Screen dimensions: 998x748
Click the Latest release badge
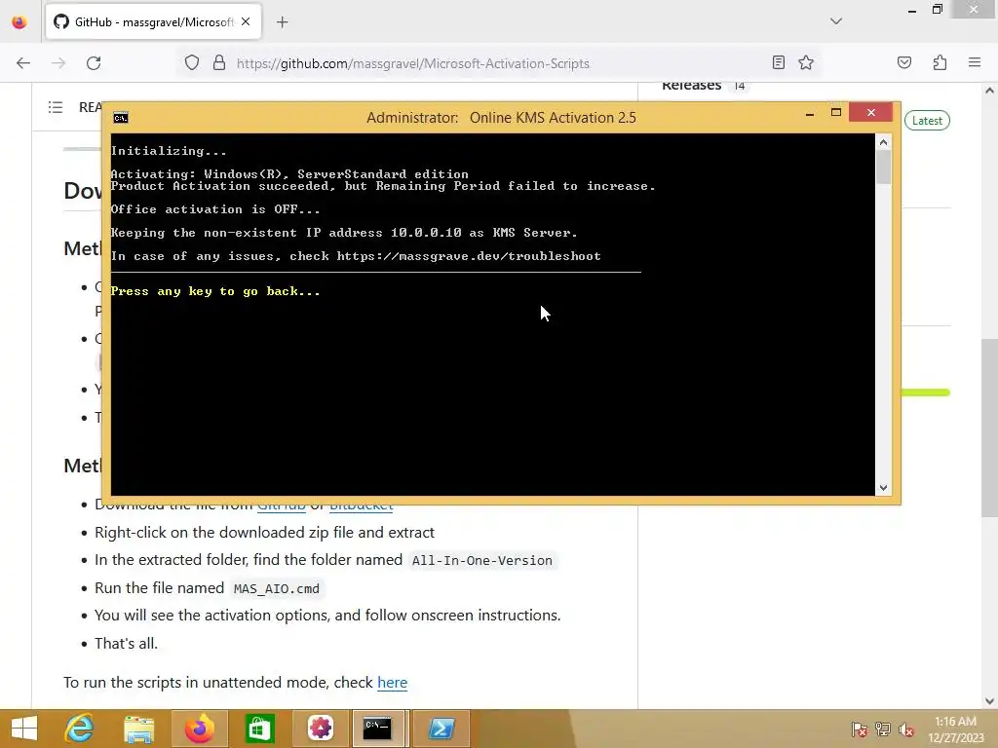[927, 120]
